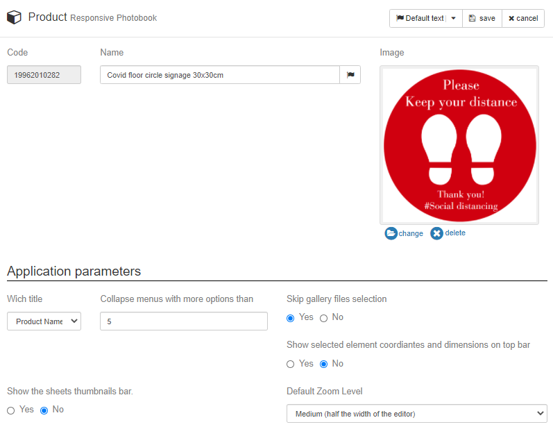Viewport: 553px width, 436px height.
Task: Open the Default Zoom Level dropdown
Action: (417, 413)
